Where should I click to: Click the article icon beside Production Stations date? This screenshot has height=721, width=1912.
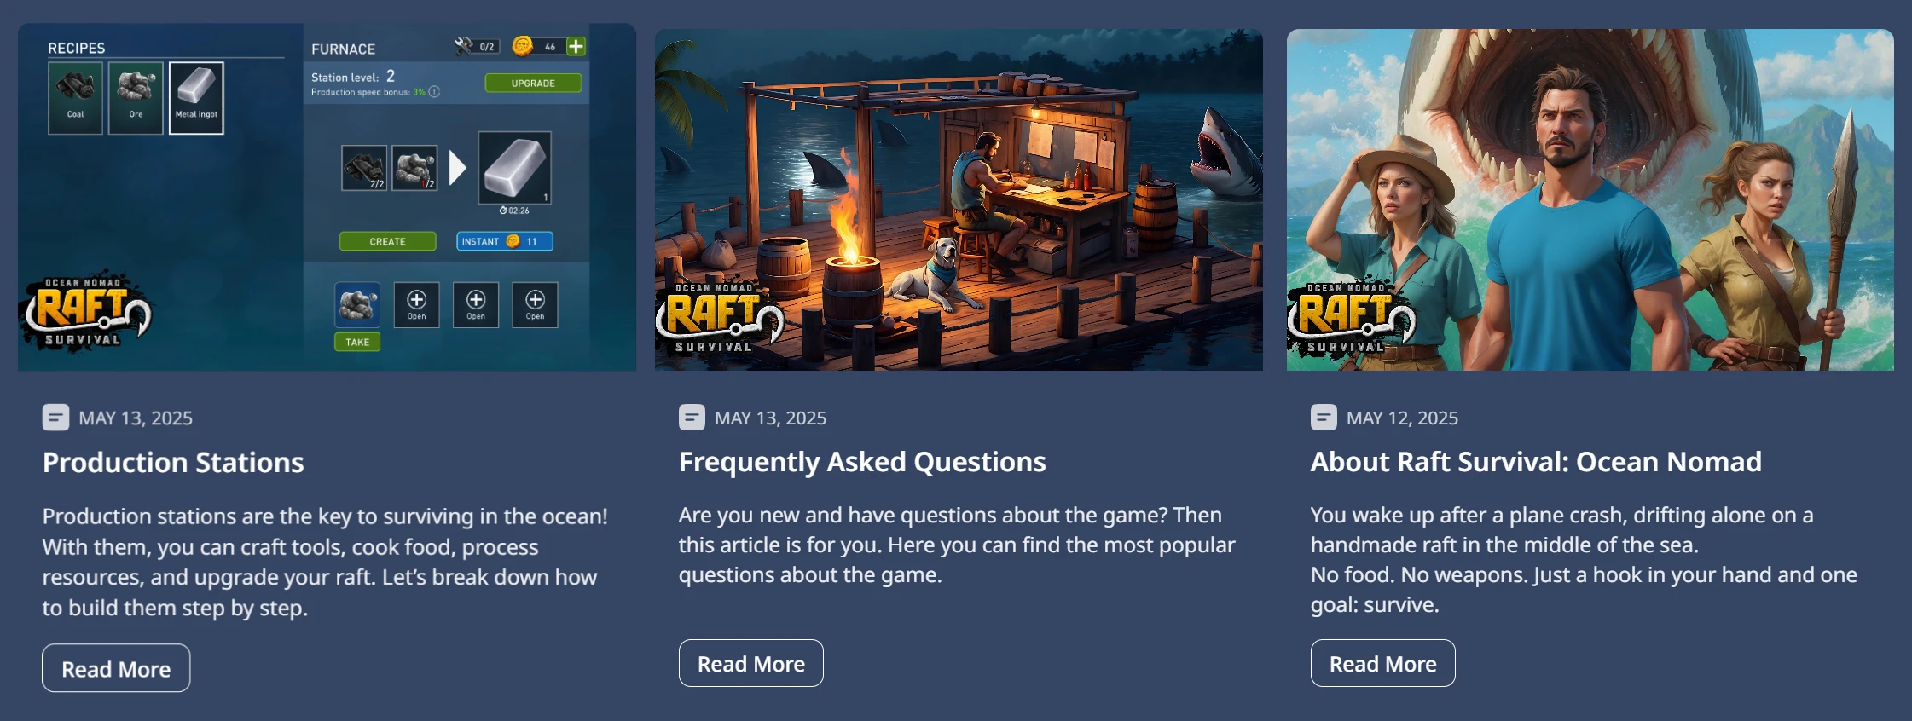pos(55,418)
